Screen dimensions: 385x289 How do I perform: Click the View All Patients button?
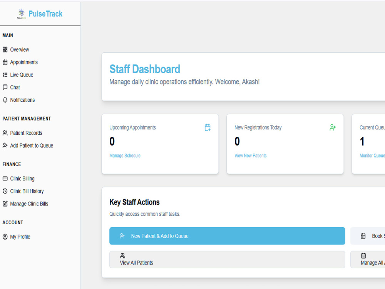227,259
